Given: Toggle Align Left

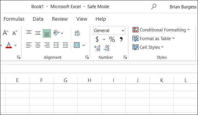Looking at the screenshot, I should 29,45.
